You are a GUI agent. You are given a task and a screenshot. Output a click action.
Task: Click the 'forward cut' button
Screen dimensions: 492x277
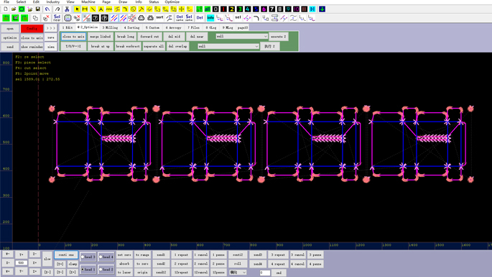[149, 37]
